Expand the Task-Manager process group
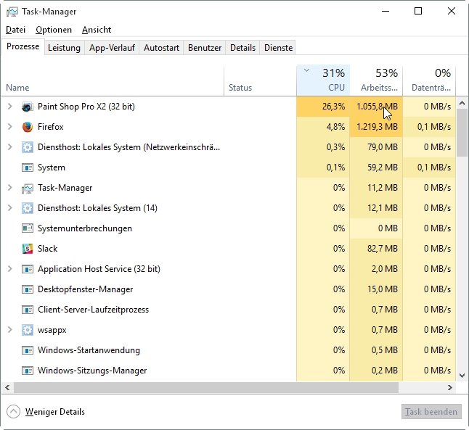Image resolution: width=469 pixels, height=430 pixels. 10,188
